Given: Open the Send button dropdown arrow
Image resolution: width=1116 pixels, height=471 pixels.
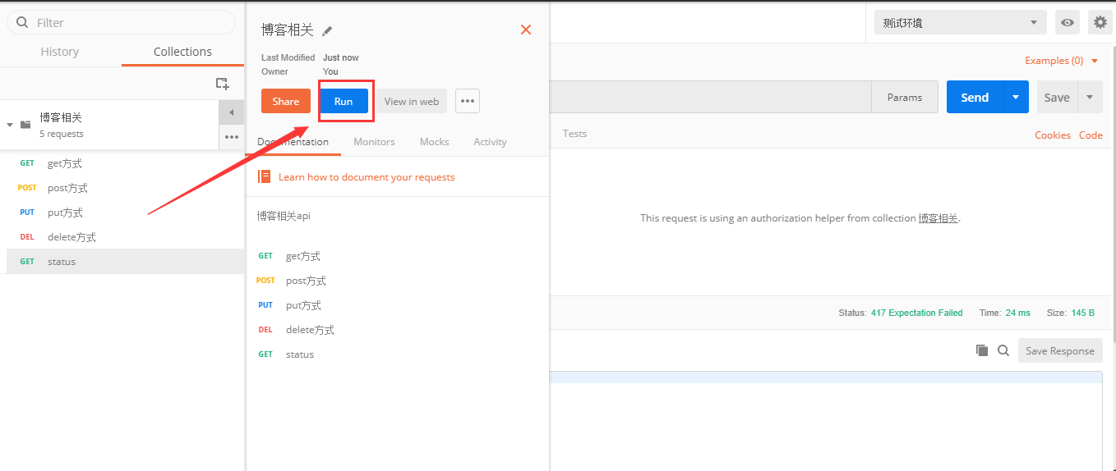Looking at the screenshot, I should pos(1016,97).
